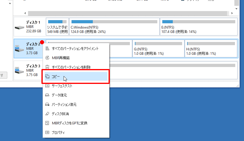The height and width of the screenshot is (141, 244).
Task: Select the C:Windows(NTFS) partition block
Action: [114, 27]
